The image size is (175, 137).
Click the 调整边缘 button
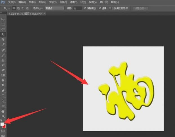point(140,8)
